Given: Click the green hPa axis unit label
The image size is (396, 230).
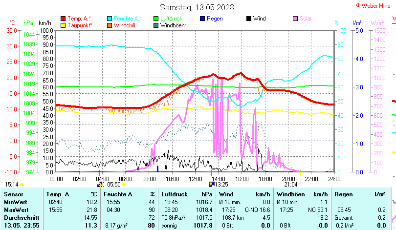Looking at the screenshot, I should pyautogui.click(x=28, y=23).
